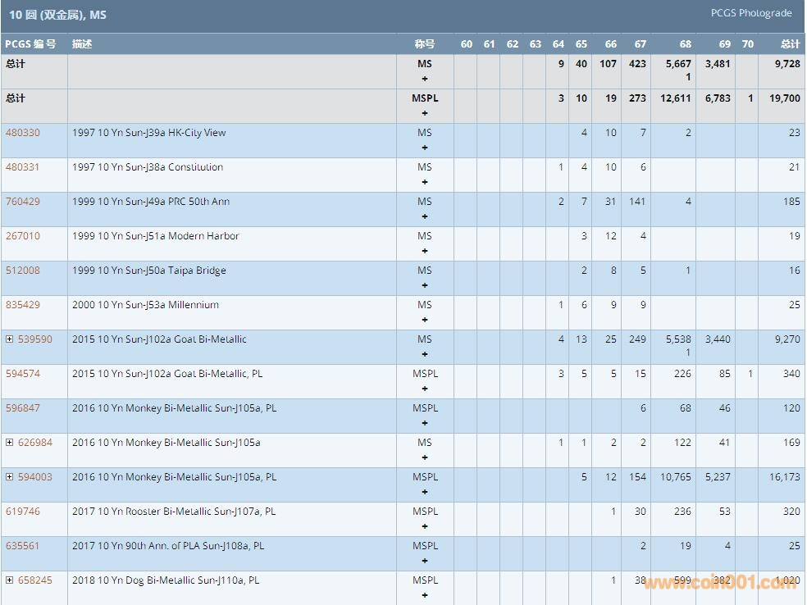The image size is (807, 605).
Task: Click the PCGS 编号 column header
Action: coord(30,44)
